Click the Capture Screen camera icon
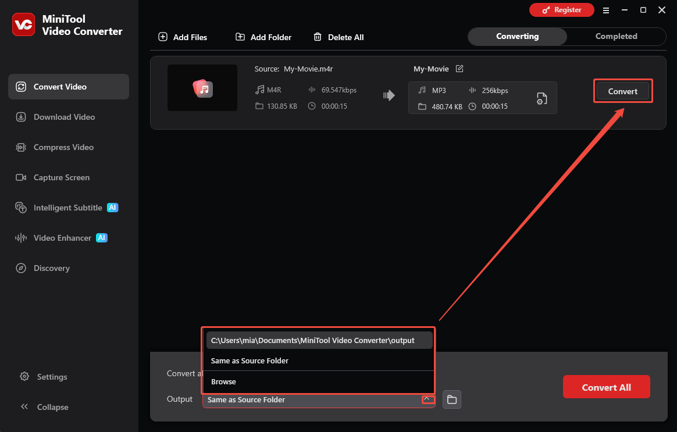This screenshot has height=432, width=677. coord(21,177)
